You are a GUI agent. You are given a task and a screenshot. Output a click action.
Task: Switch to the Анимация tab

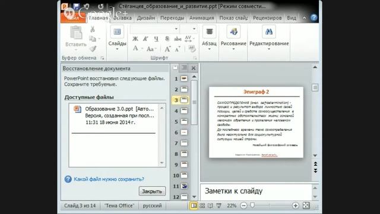202,18
